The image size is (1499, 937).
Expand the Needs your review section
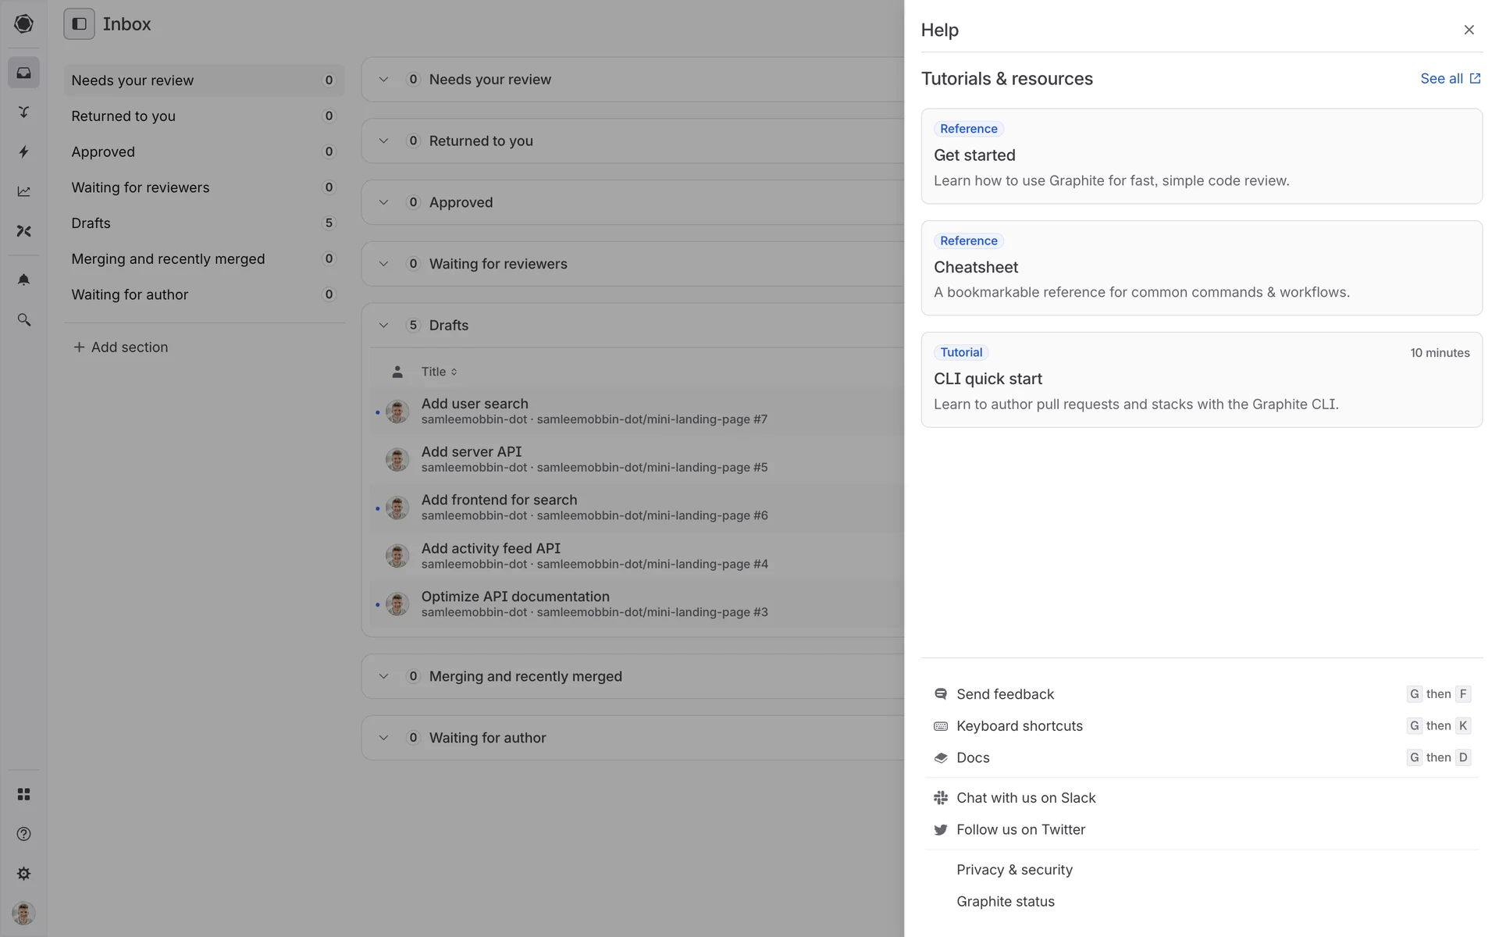pos(383,80)
